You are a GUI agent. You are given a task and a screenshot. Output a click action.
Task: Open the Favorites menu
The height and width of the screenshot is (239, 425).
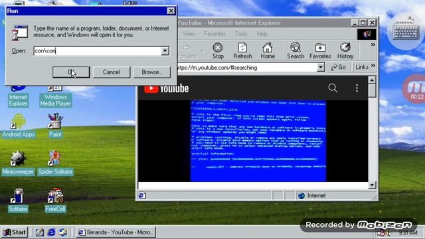click(214, 34)
